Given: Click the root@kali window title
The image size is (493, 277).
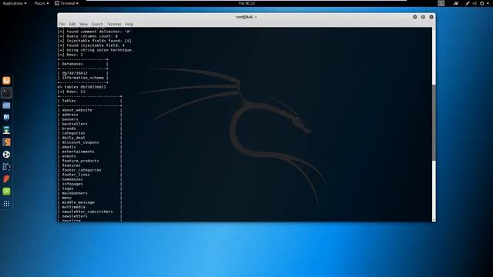Looking at the screenshot, I should pos(246,17).
